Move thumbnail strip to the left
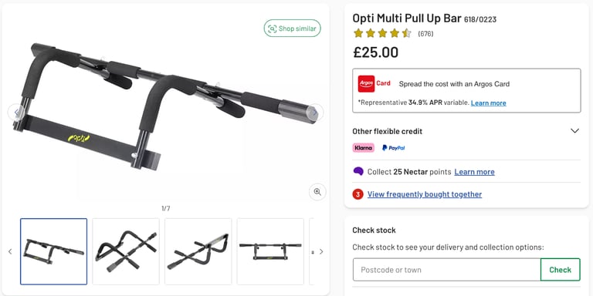The width and height of the screenshot is (593, 296). pyautogui.click(x=10, y=251)
